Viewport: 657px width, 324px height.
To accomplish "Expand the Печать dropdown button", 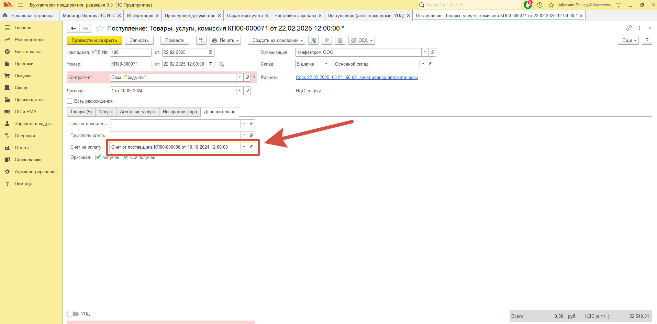I will pyautogui.click(x=225, y=40).
